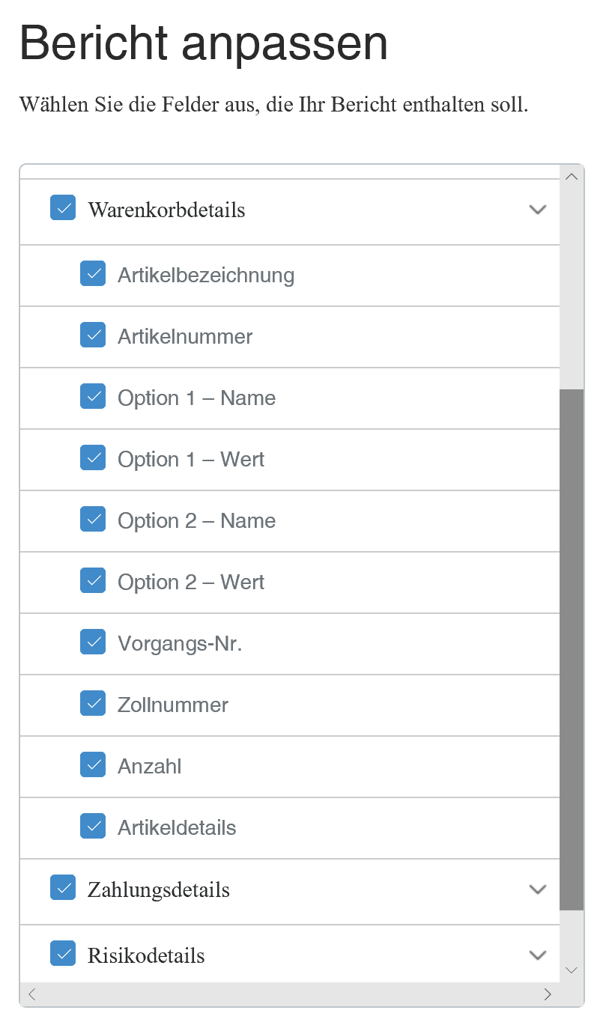Expand the Zahlungsdetails section chevron
Image resolution: width=615 pixels, height=1031 pixels.
[x=538, y=889]
